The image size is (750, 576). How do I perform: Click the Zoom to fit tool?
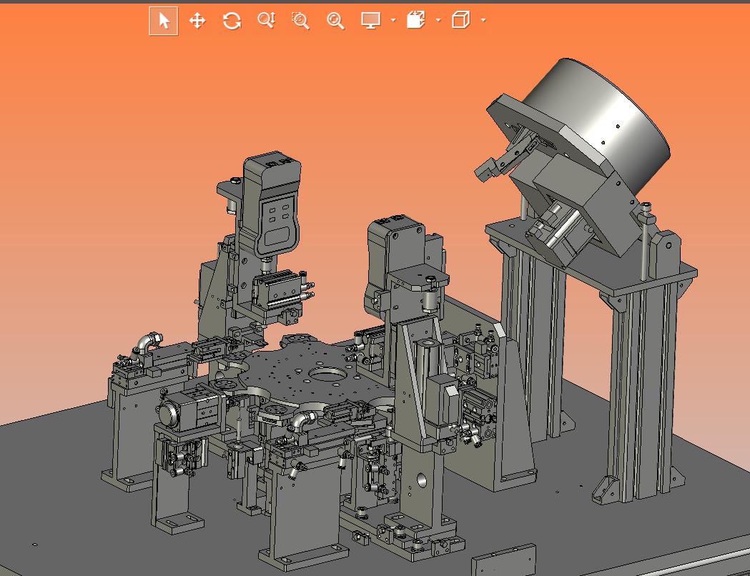[x=335, y=21]
